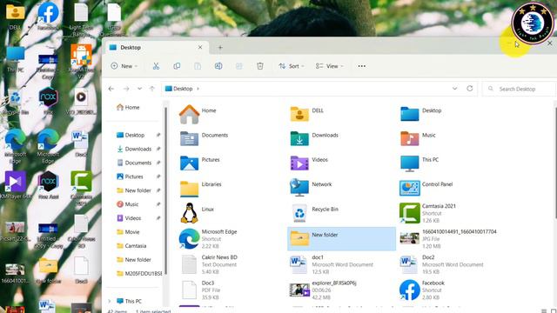Click the Delete trash icon in toolbar
The image size is (557, 313).
(x=260, y=66)
